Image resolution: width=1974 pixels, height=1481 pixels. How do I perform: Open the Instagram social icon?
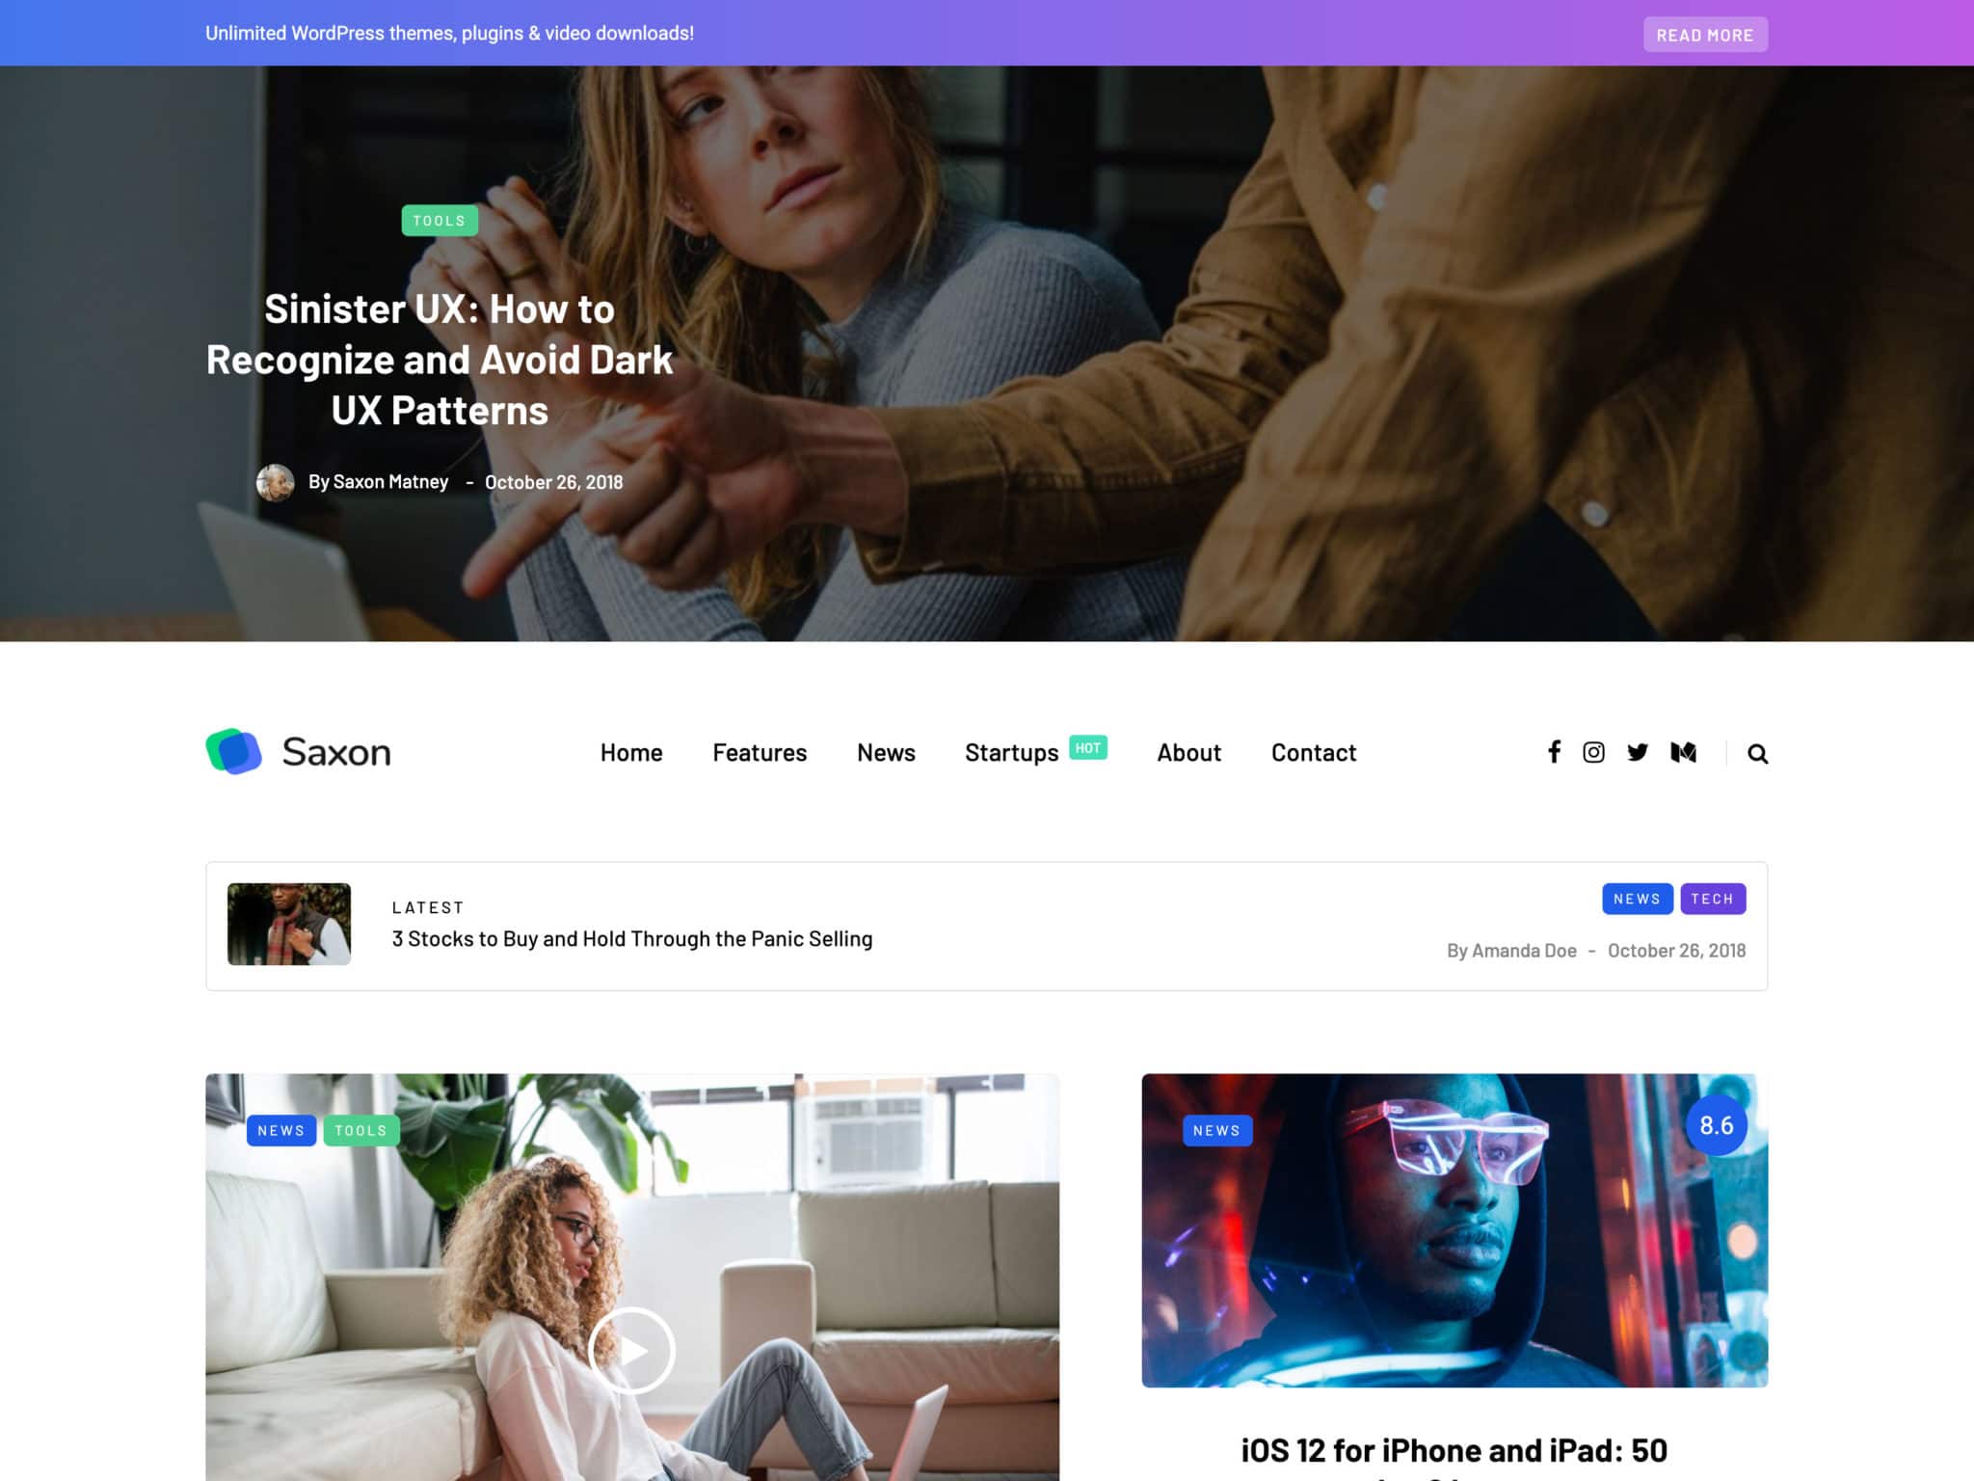[1593, 752]
